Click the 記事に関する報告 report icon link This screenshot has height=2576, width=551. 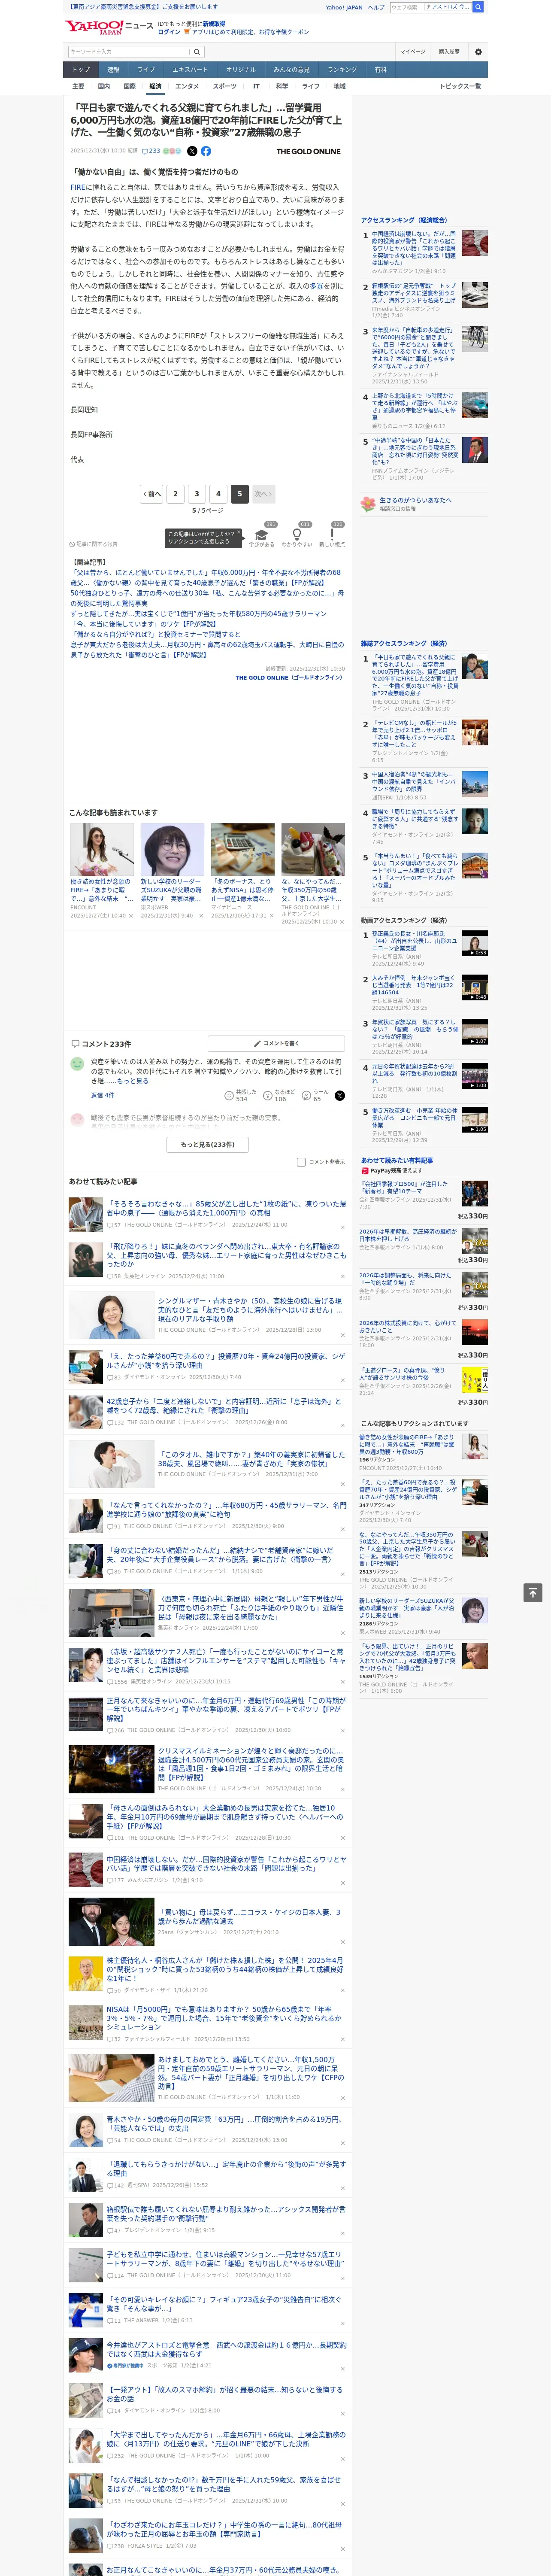point(93,544)
